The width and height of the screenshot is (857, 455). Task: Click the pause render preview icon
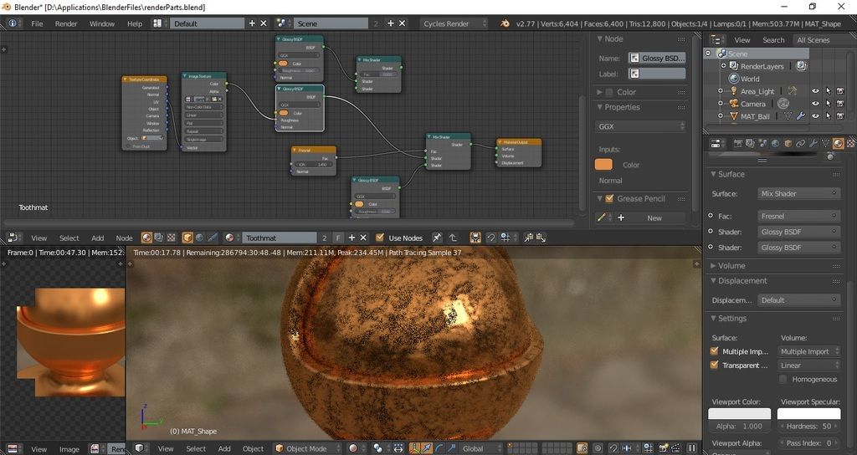click(692, 448)
